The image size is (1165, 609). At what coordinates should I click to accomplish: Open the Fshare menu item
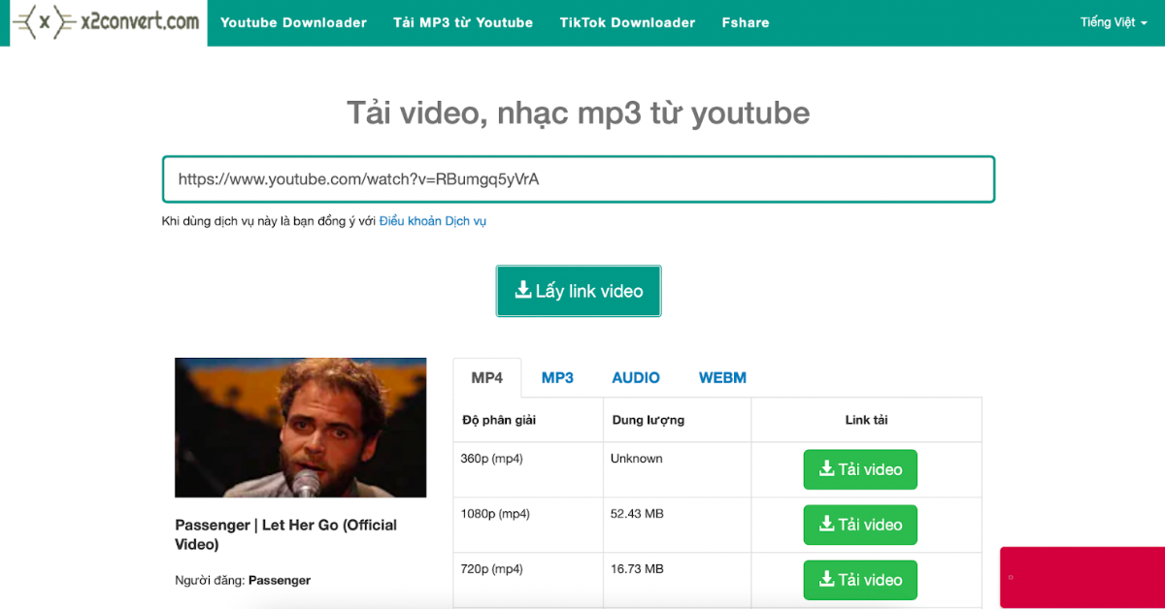(x=746, y=22)
